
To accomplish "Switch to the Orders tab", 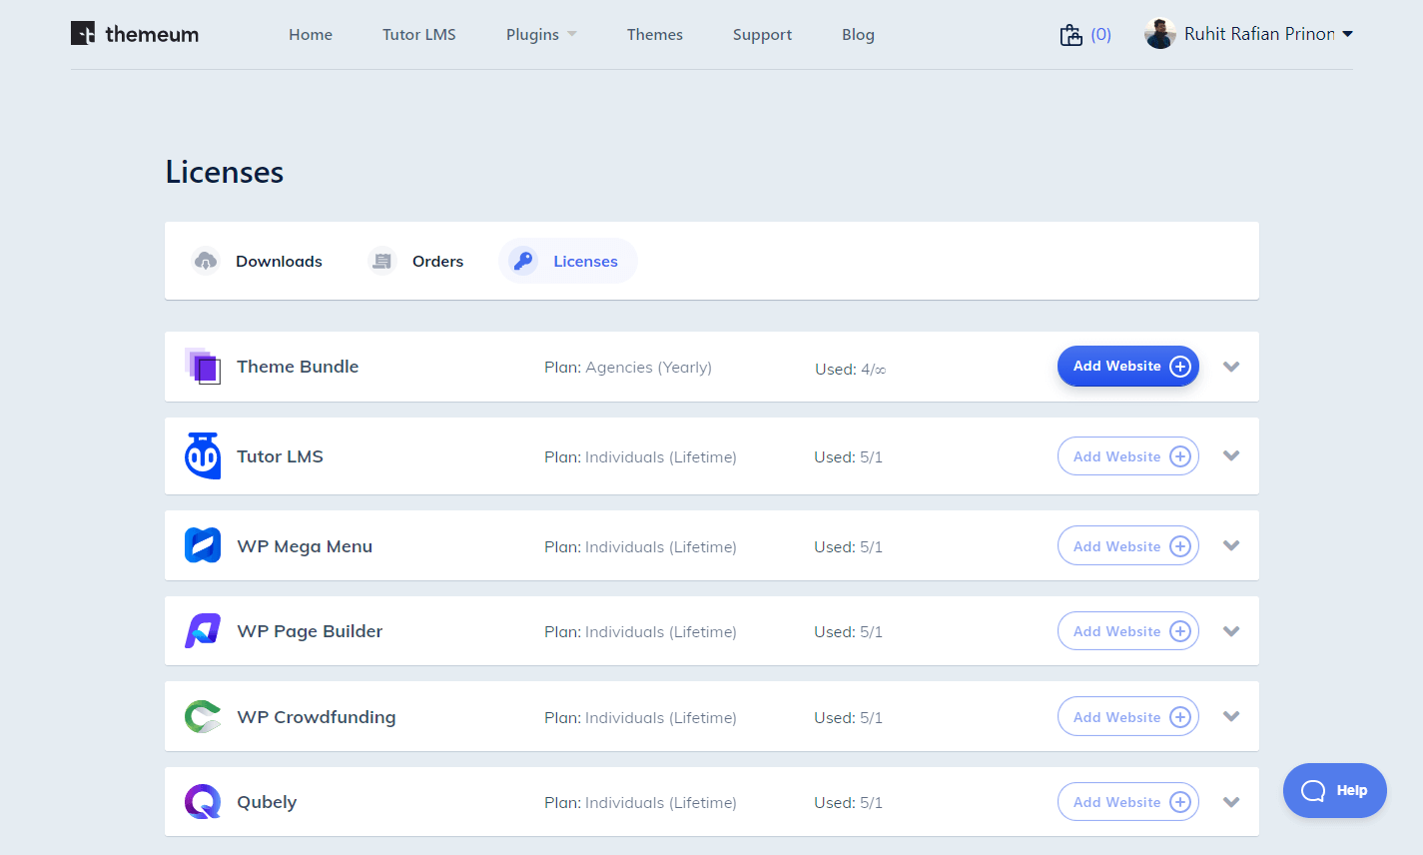I will pos(437,261).
